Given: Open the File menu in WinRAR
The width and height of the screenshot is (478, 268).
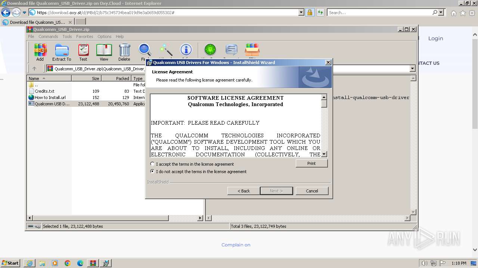Looking at the screenshot, I should tap(31, 36).
